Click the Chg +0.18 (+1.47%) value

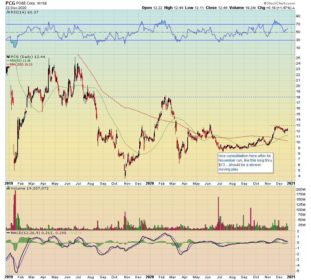[x=274, y=8]
